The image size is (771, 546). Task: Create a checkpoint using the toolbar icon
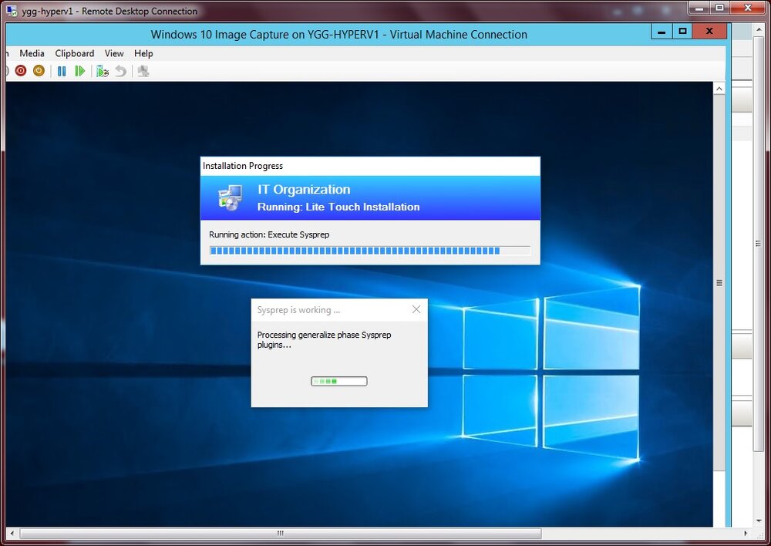coord(103,71)
